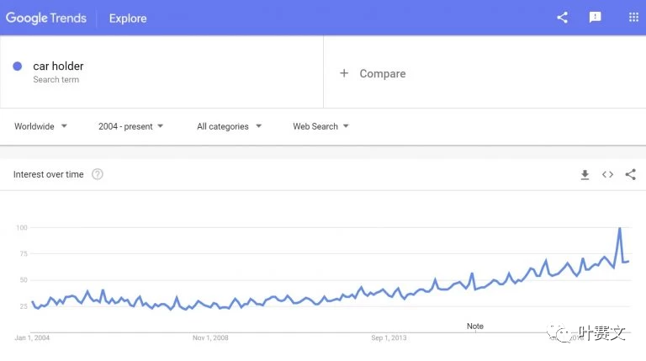
Task: Open the send feedback icon
Action: 595,18
